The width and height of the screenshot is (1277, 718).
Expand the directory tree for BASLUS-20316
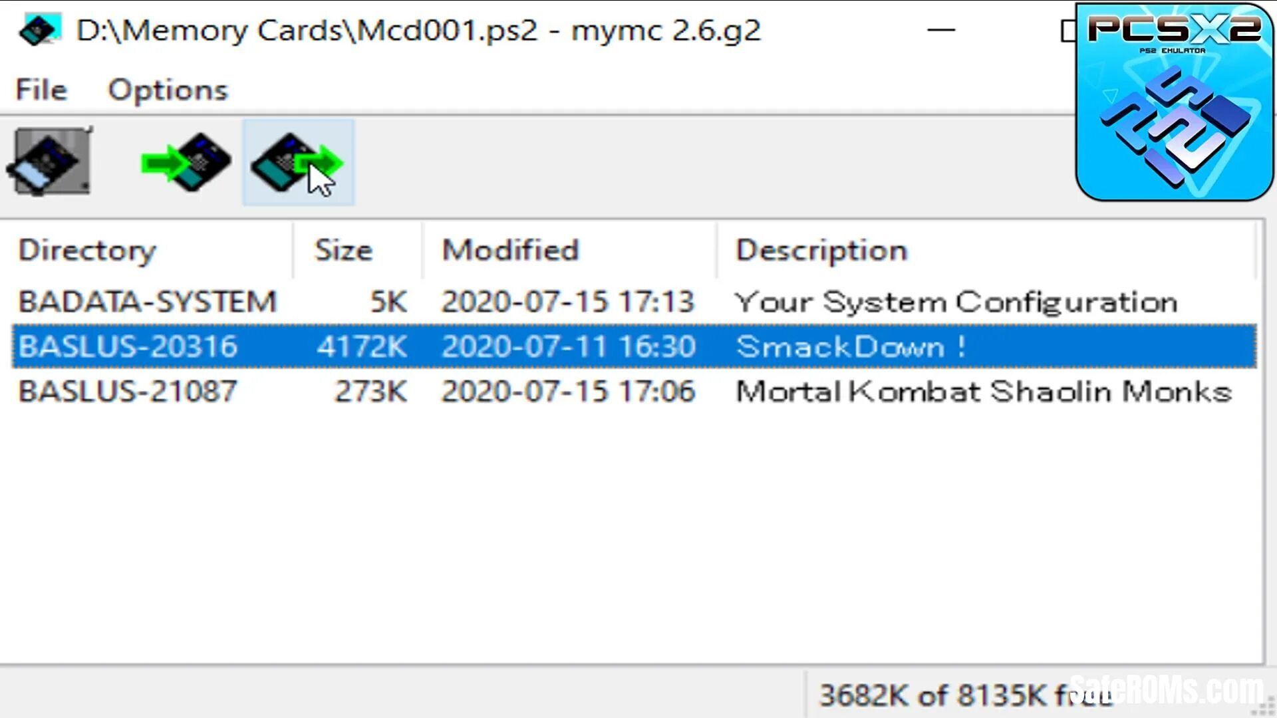[x=127, y=346]
